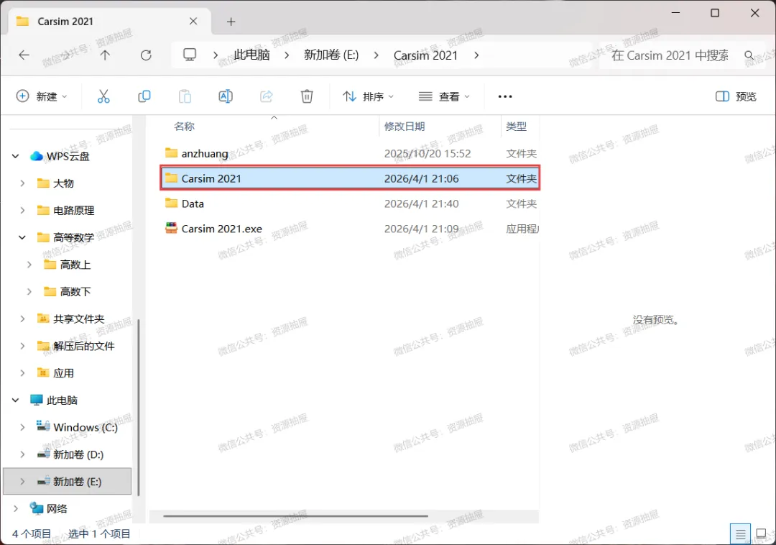This screenshot has height=545, width=776.
Task: Collapse the 此电脑 tree node
Action: click(15, 400)
